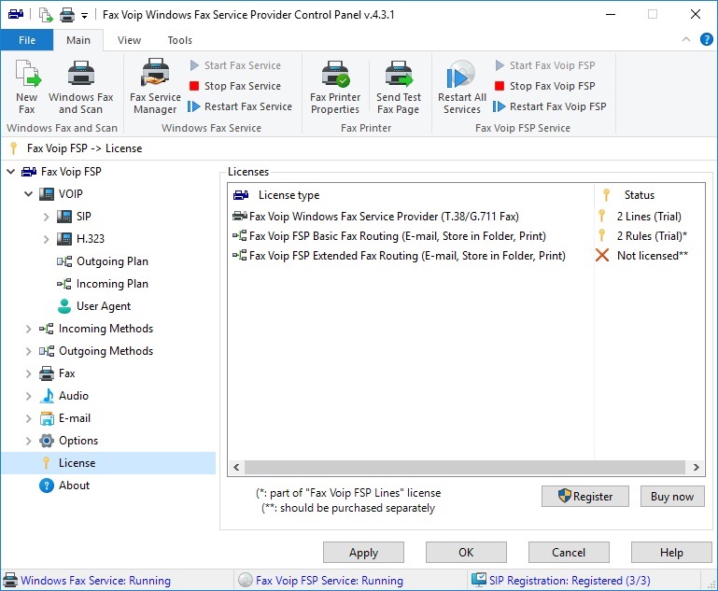
Task: Click the Register button
Action: [585, 497]
